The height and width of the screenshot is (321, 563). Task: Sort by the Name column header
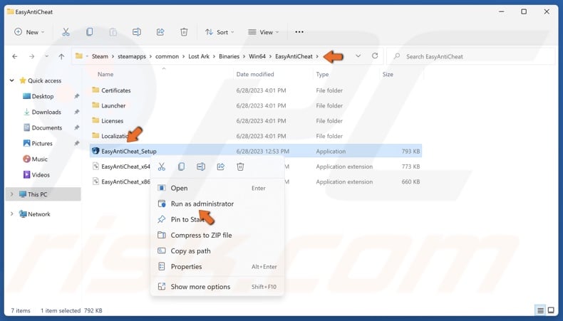(105, 74)
